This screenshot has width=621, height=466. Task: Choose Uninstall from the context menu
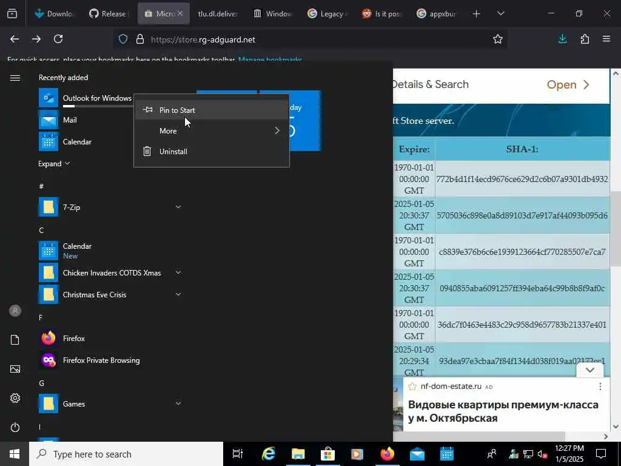tap(212, 151)
